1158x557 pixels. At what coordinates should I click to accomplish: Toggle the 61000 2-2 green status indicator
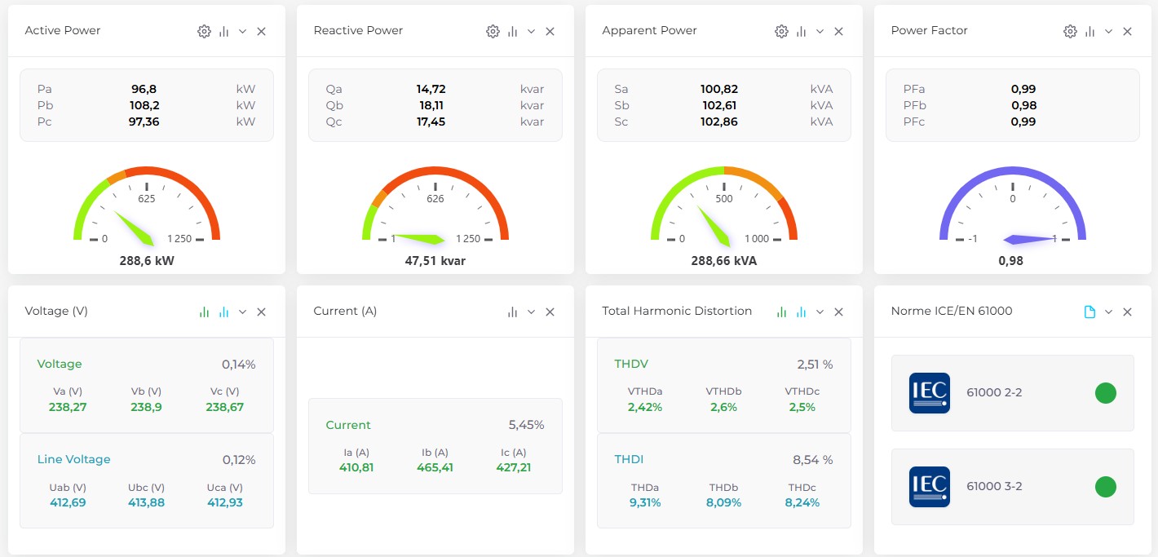[x=1105, y=393]
